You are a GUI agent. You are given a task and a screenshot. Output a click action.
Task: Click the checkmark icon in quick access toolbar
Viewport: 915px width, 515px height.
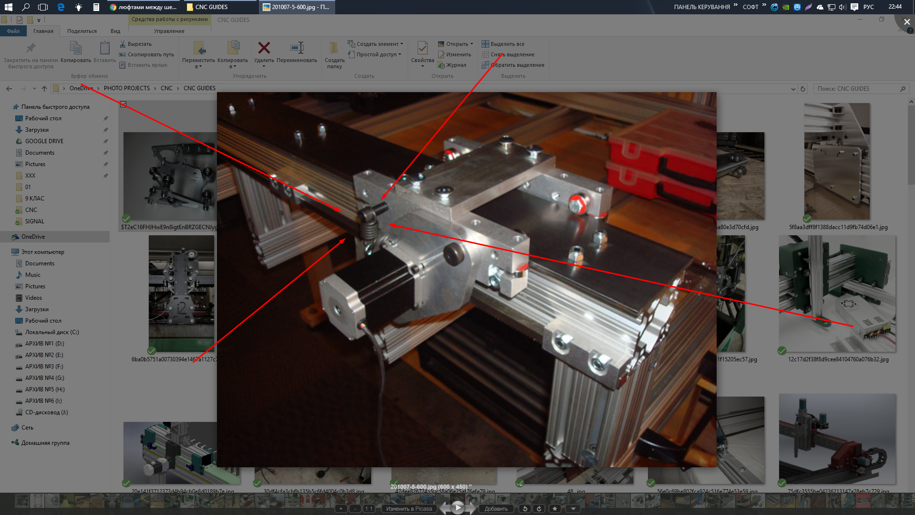tap(20, 20)
